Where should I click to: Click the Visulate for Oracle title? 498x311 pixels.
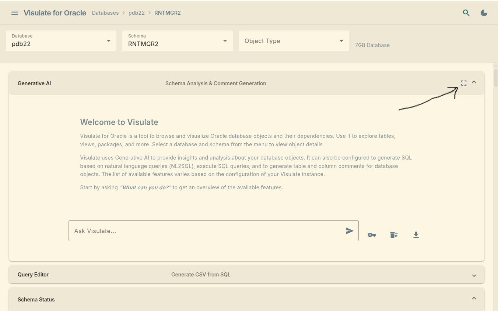point(55,13)
